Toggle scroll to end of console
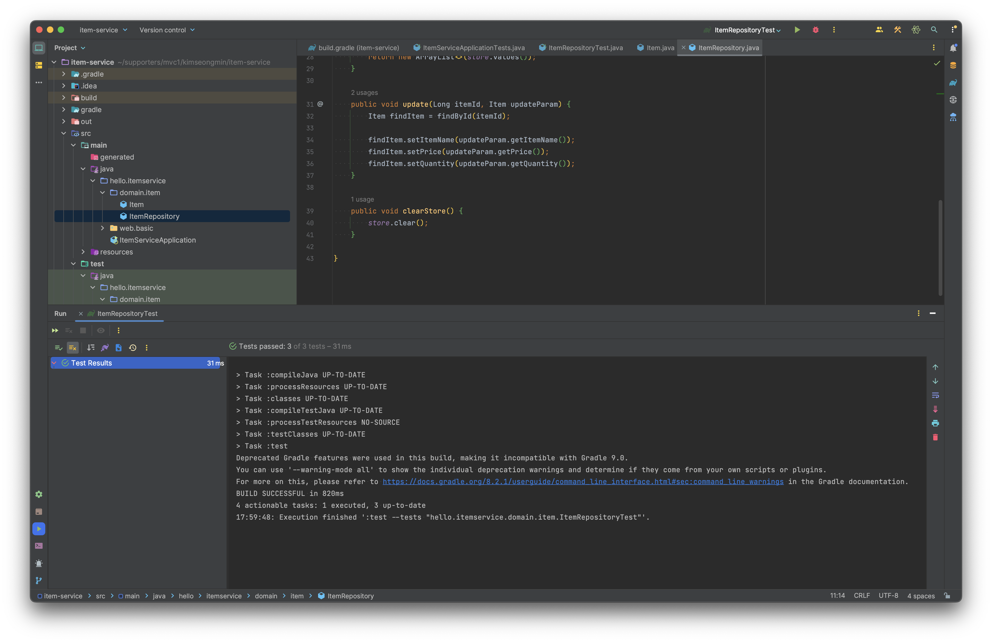Image resolution: width=992 pixels, height=642 pixels. click(x=935, y=409)
